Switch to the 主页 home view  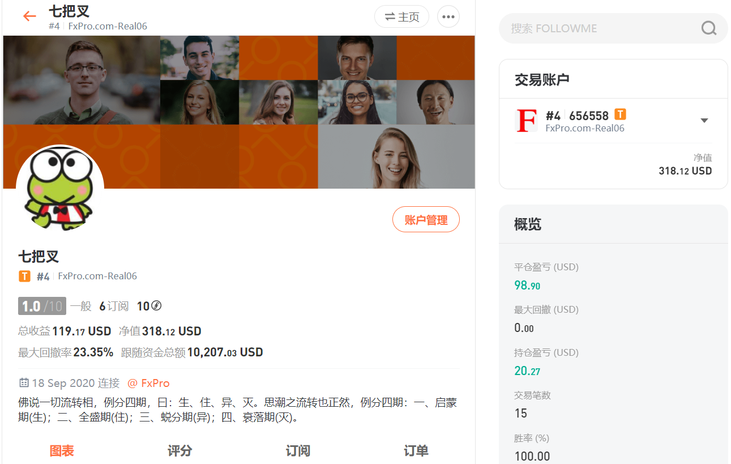point(402,16)
